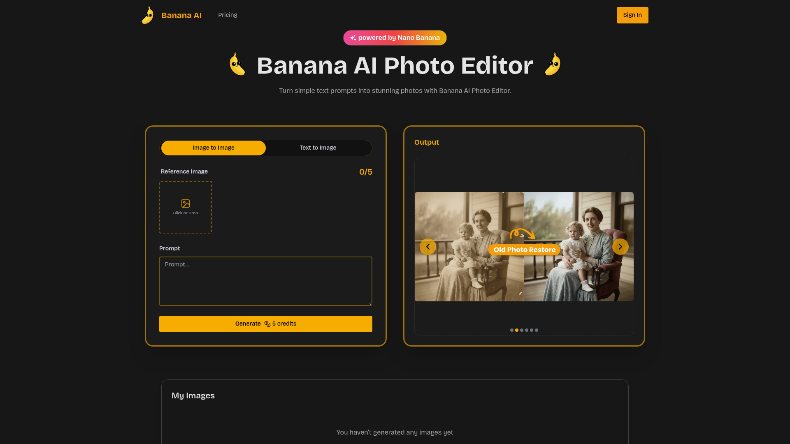
Task: Click the image upload placeholder icon
Action: point(185,203)
